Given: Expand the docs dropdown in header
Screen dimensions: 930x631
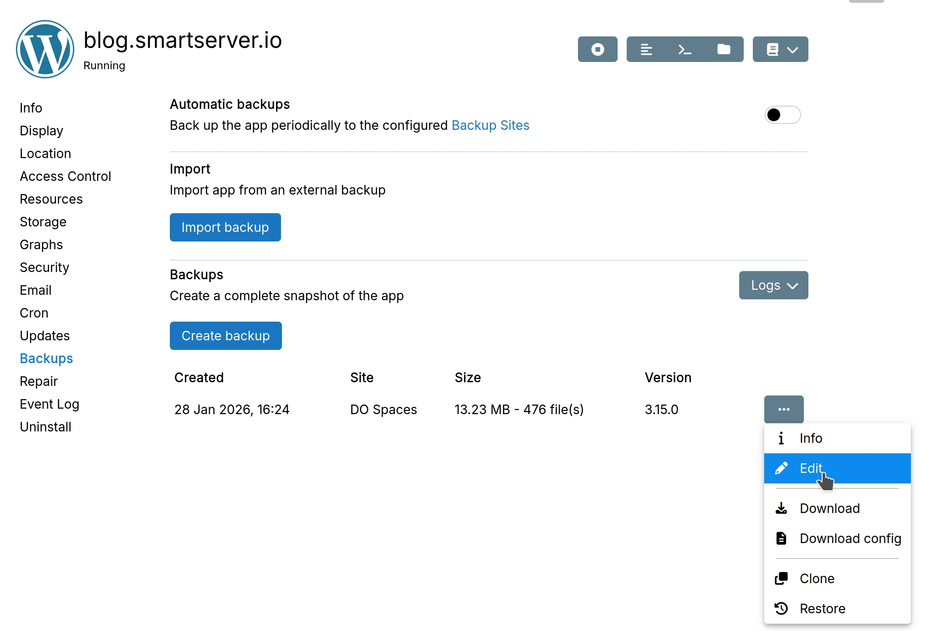Looking at the screenshot, I should 780,49.
